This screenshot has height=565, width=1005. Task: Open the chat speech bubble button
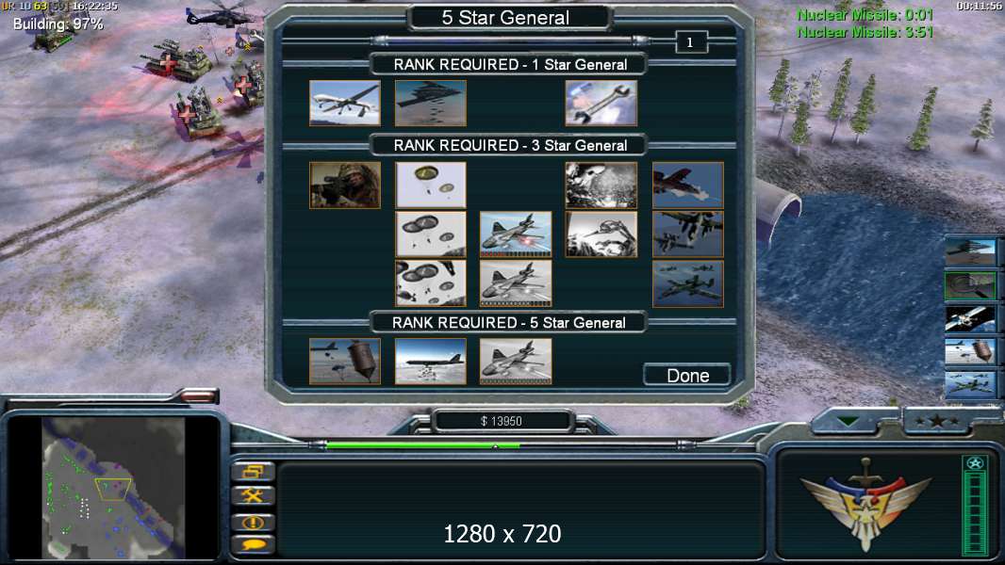(x=253, y=544)
